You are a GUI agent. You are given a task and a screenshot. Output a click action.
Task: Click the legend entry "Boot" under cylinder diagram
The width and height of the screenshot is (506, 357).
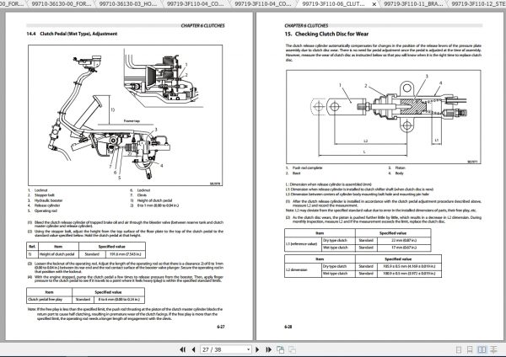tap(296, 173)
